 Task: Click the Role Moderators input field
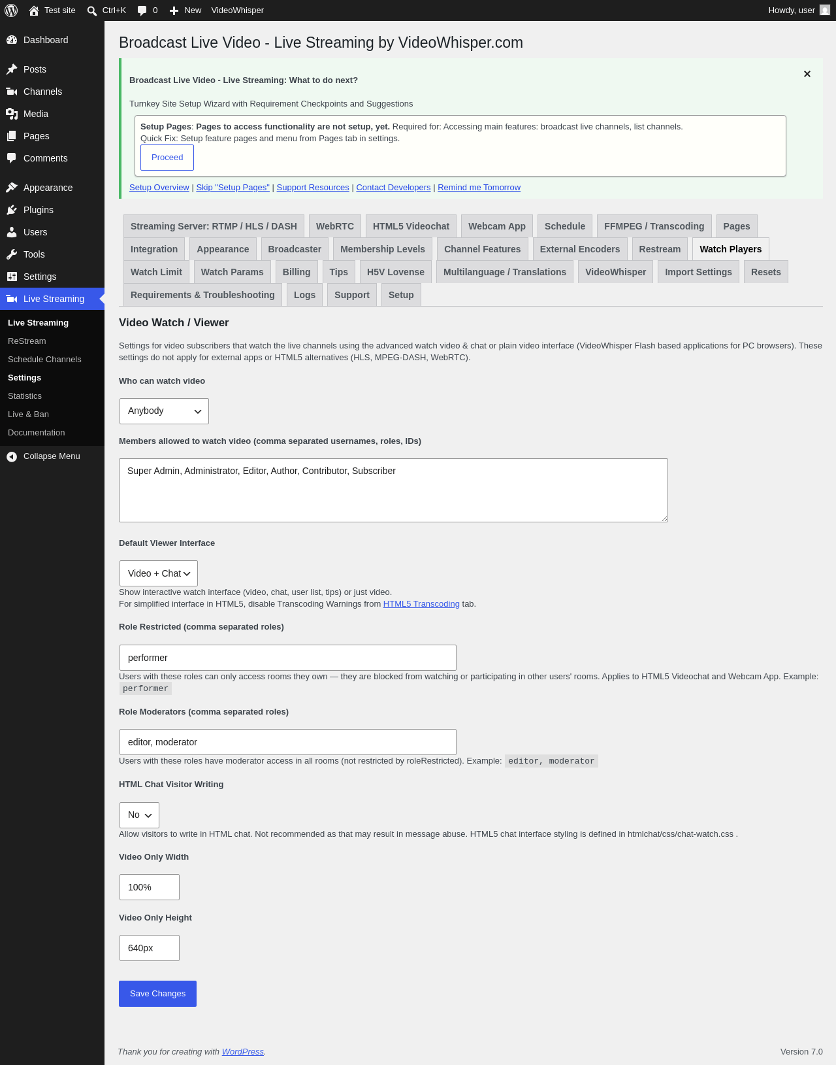[288, 742]
